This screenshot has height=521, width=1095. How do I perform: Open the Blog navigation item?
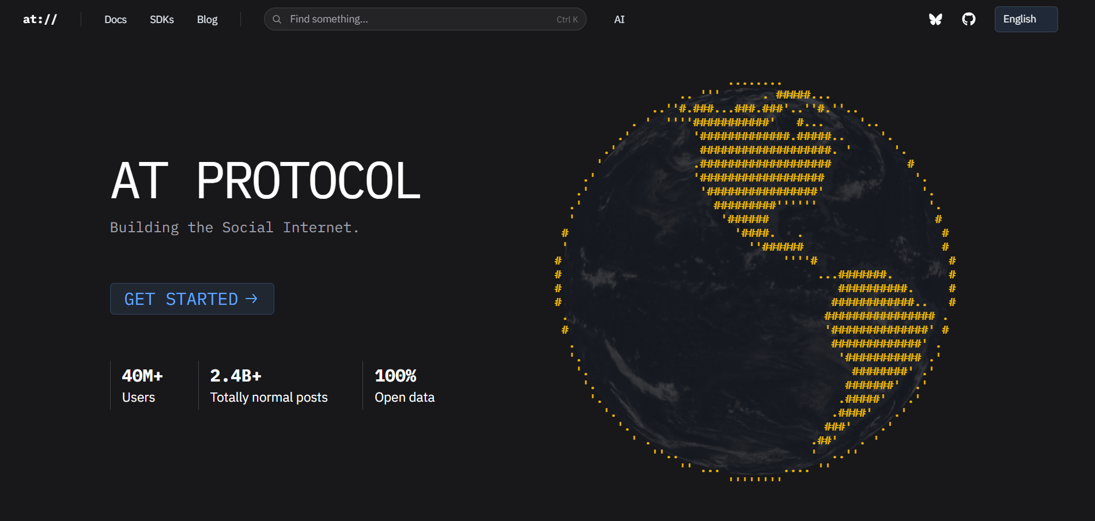pyautogui.click(x=207, y=19)
